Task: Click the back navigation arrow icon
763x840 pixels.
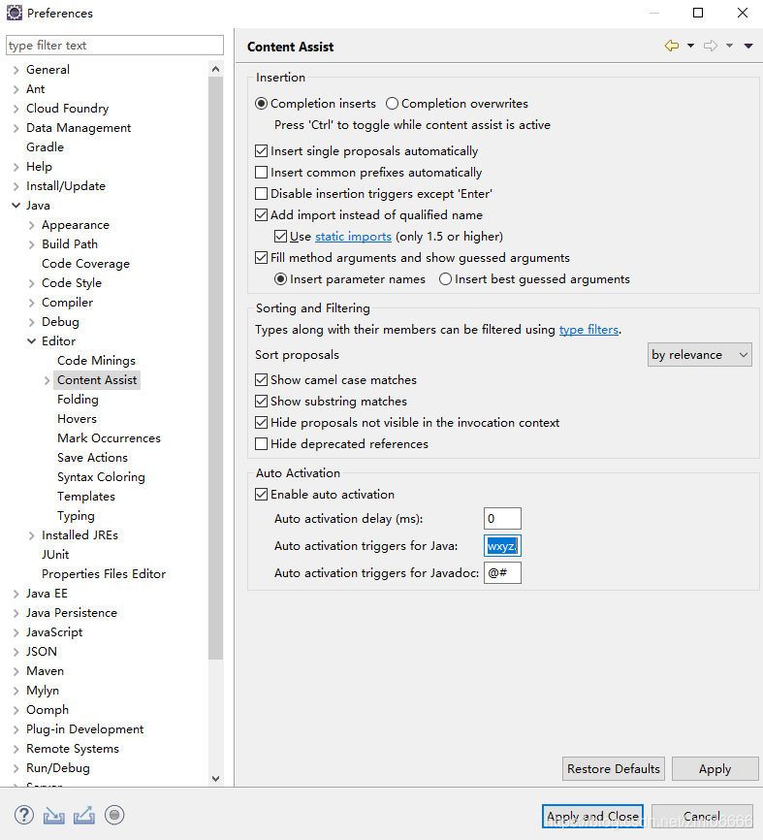Action: pos(672,46)
